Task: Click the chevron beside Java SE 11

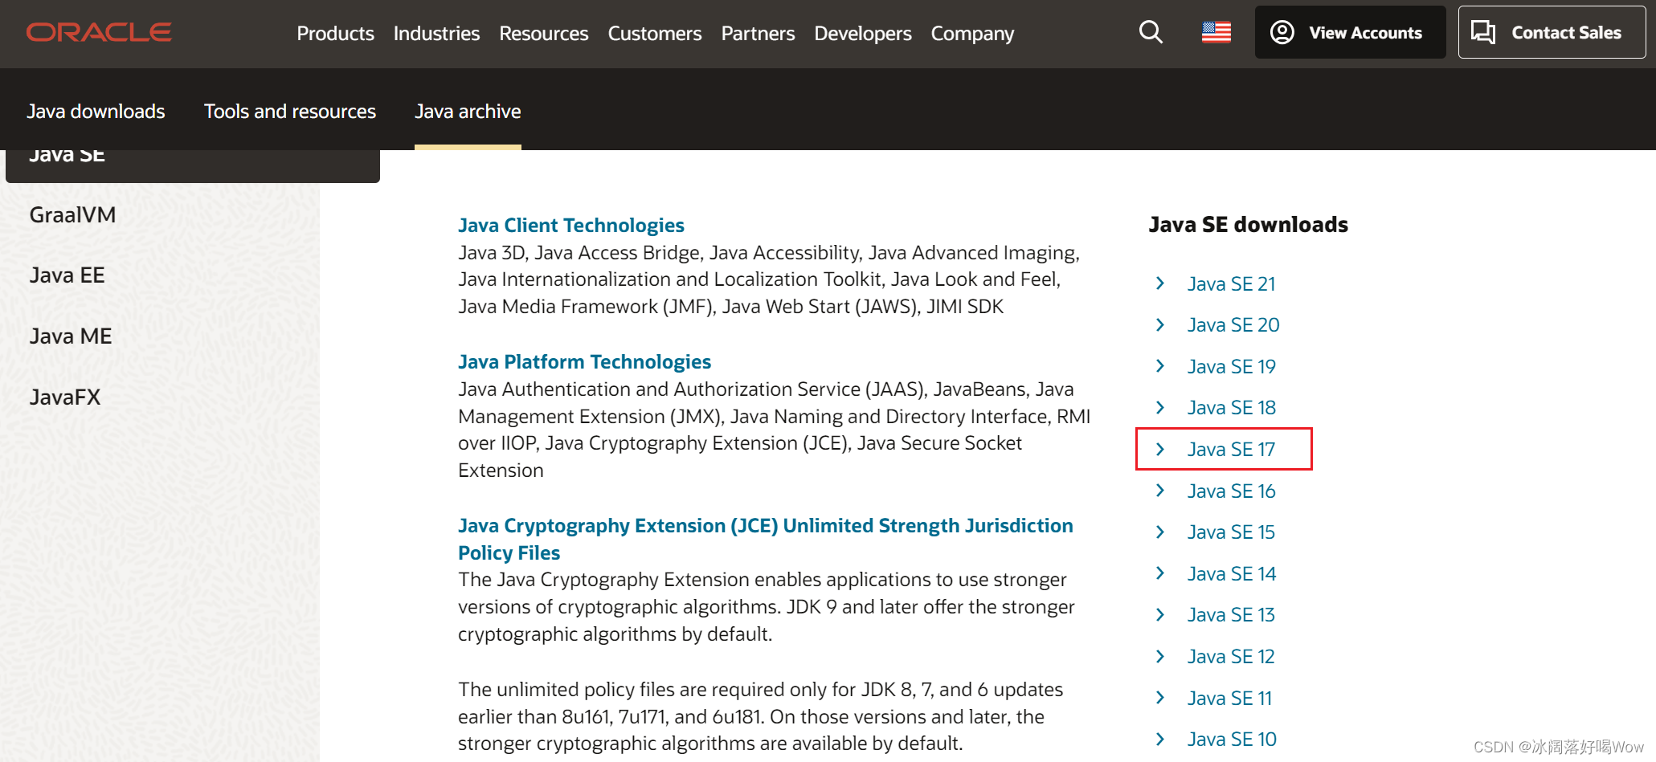Action: point(1160,697)
